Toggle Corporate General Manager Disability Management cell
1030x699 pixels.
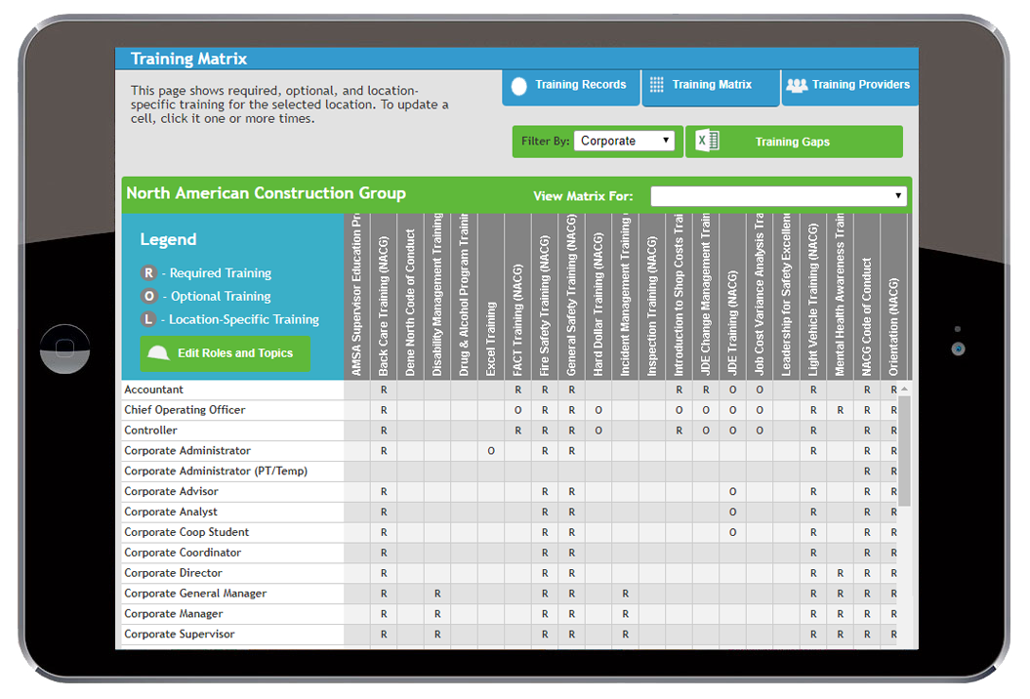point(437,594)
